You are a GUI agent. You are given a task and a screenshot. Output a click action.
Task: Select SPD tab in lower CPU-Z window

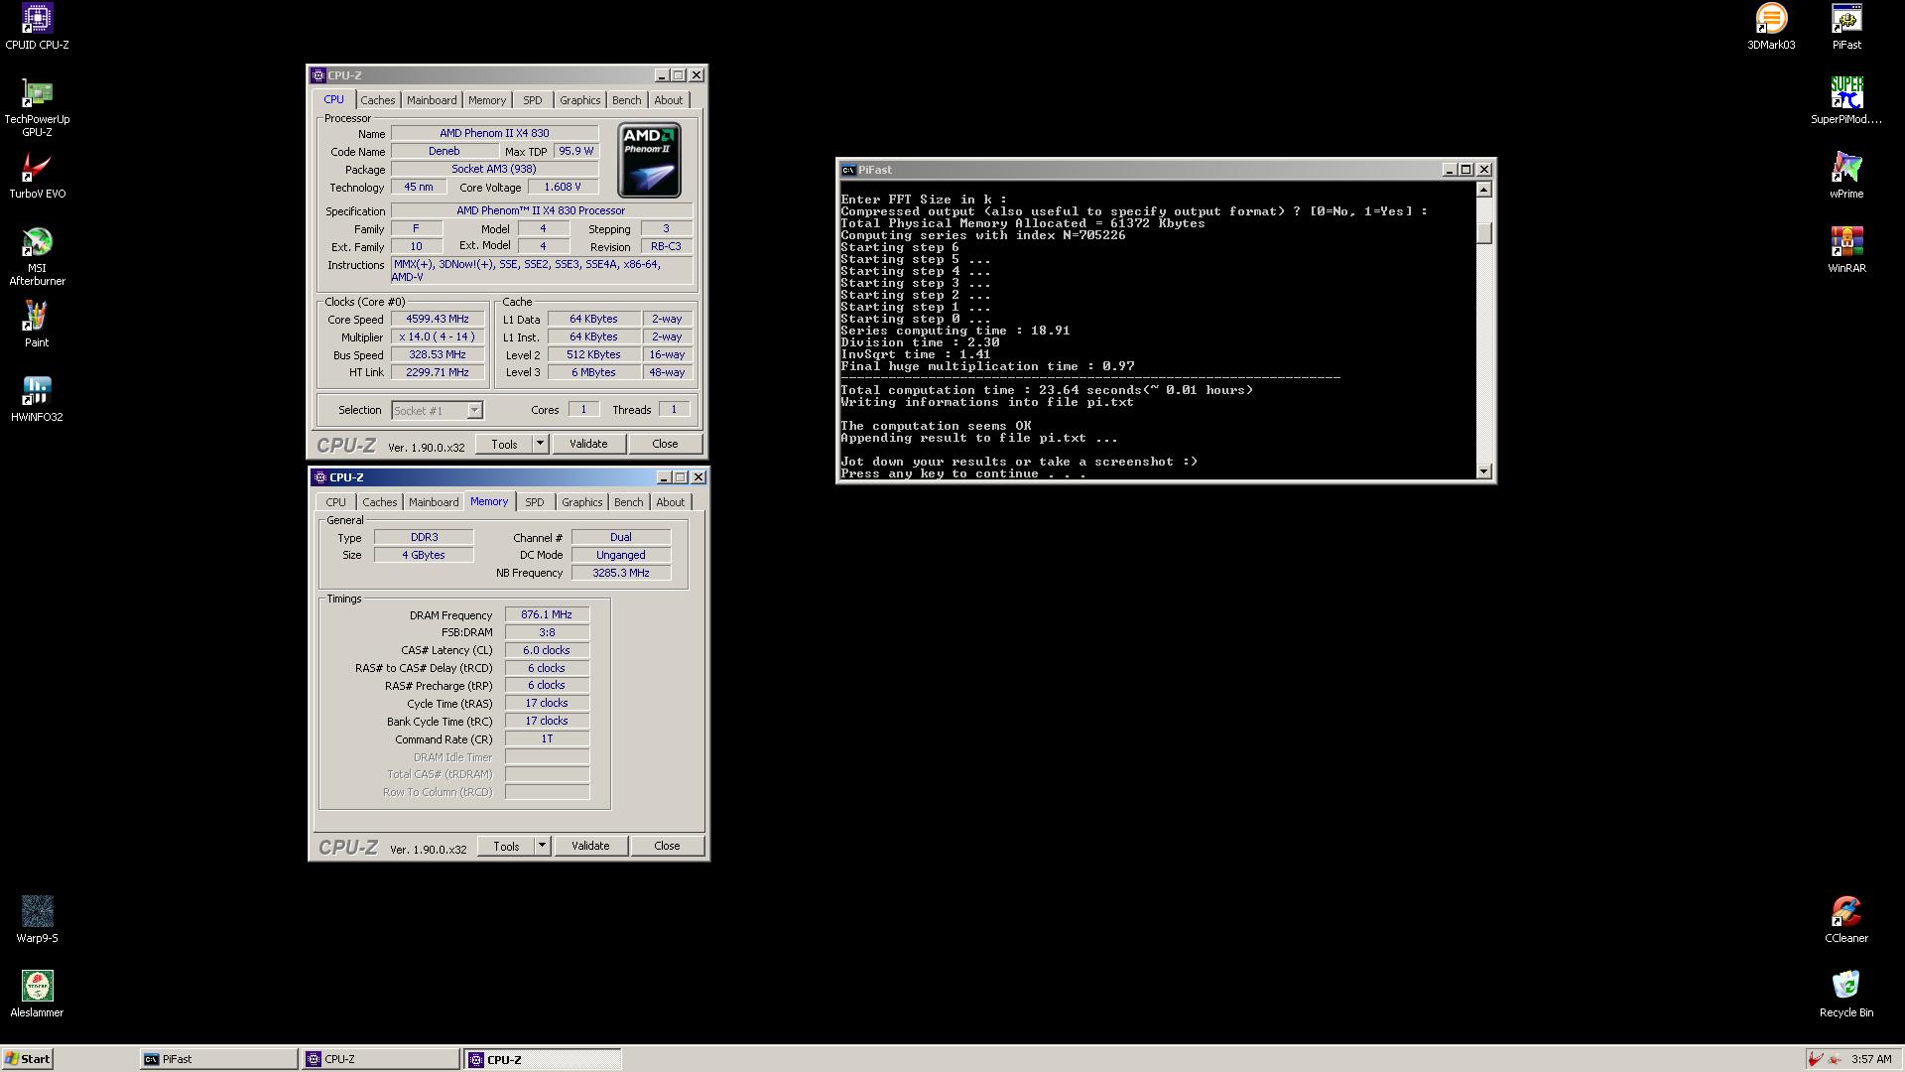coord(535,502)
